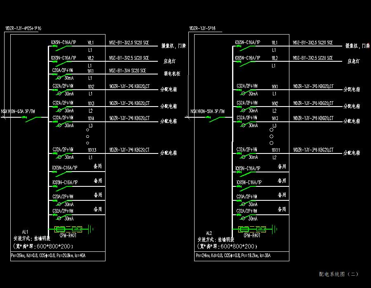Select the "WX13" circuit number in AL1
This screenshot has width=371, height=288.
[x=92, y=150]
